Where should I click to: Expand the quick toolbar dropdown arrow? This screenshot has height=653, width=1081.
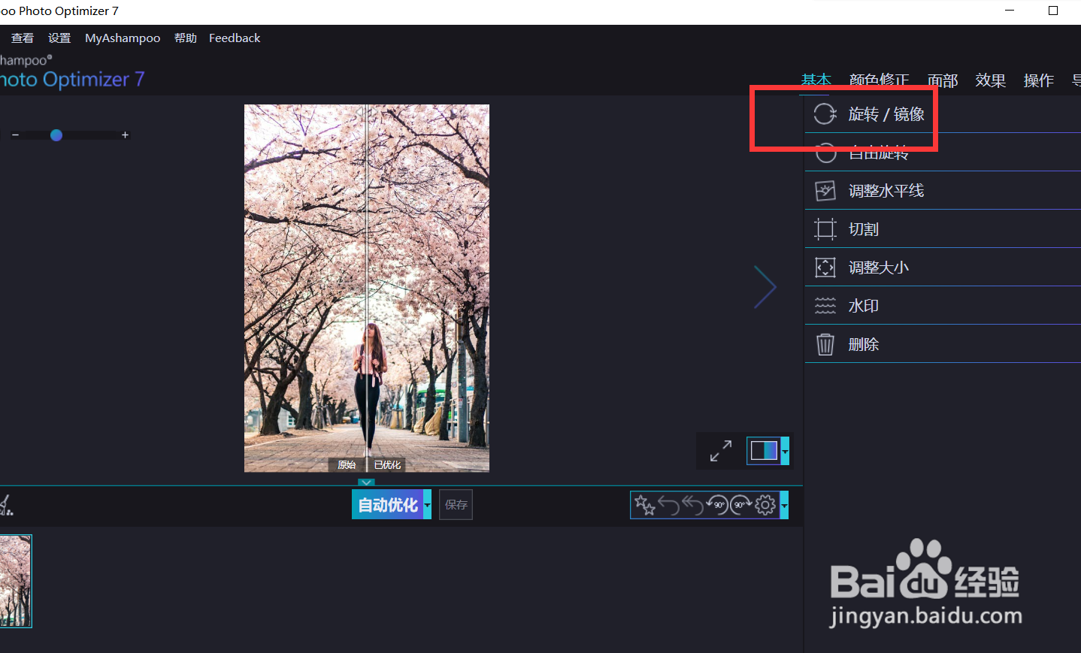[784, 505]
